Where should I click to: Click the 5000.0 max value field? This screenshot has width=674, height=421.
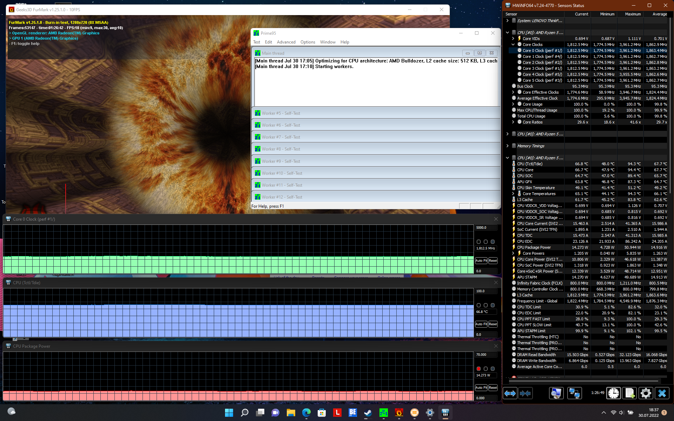[x=486, y=228]
